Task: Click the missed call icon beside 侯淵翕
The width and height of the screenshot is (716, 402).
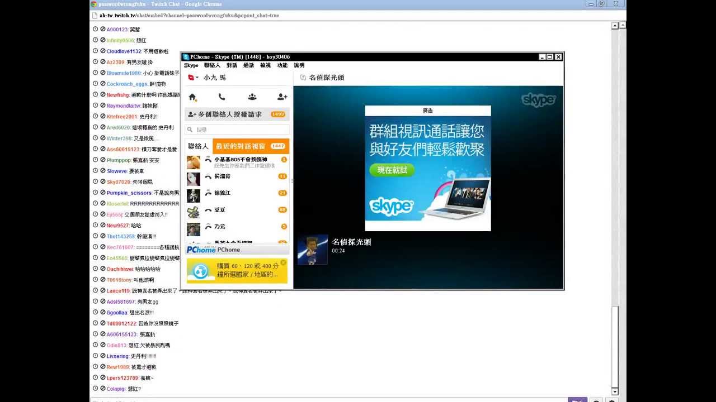Action: (209, 176)
